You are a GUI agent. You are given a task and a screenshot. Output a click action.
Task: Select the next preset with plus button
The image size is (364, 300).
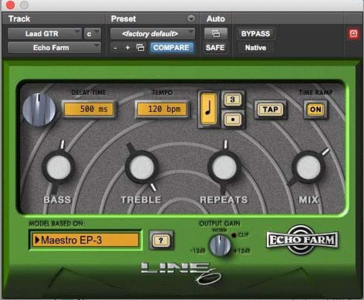(128, 47)
